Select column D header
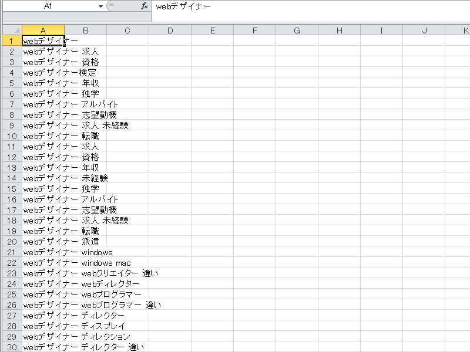The width and height of the screenshot is (470, 352). (170, 31)
